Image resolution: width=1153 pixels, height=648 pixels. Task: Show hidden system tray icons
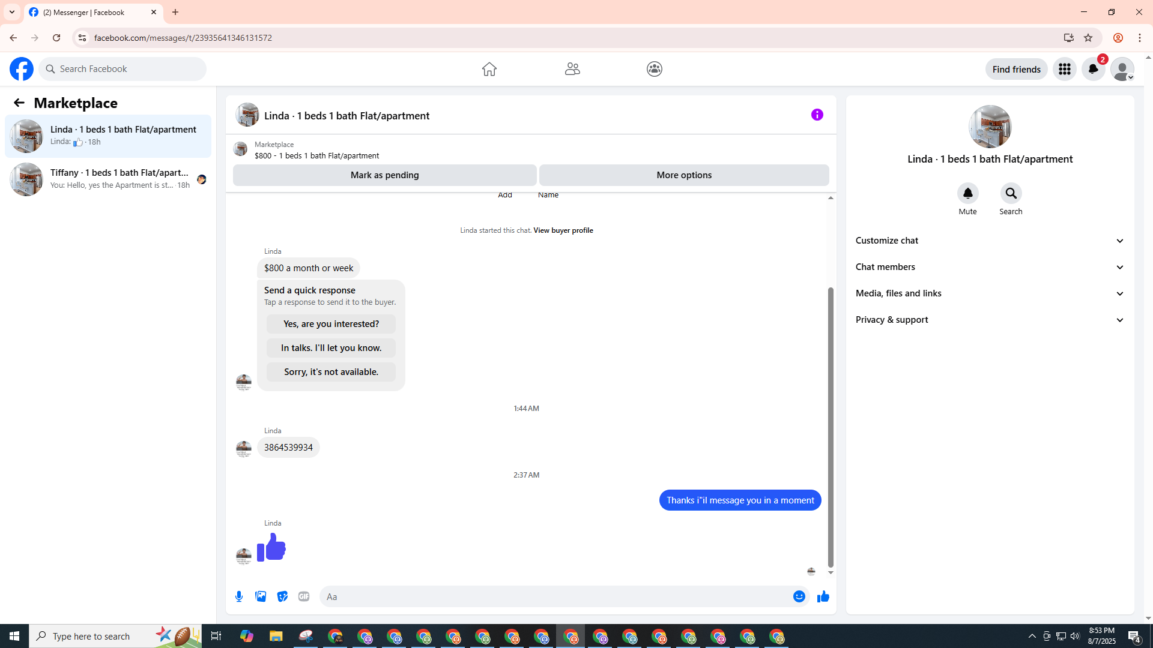(1032, 636)
